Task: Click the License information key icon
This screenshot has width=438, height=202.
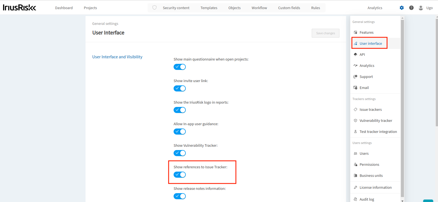Action: coord(355,187)
